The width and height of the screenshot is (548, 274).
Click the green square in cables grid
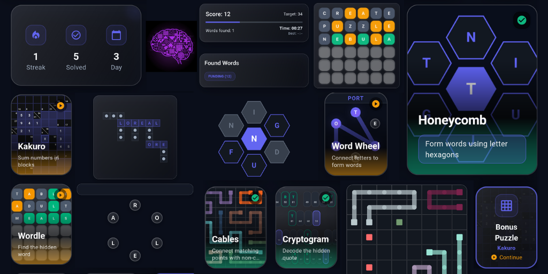click(x=399, y=222)
